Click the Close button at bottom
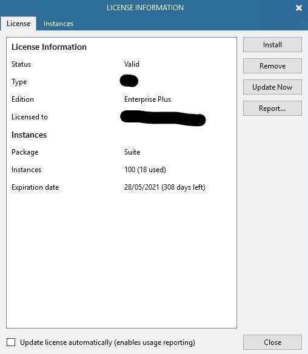This screenshot has height=354, width=308. click(x=272, y=342)
